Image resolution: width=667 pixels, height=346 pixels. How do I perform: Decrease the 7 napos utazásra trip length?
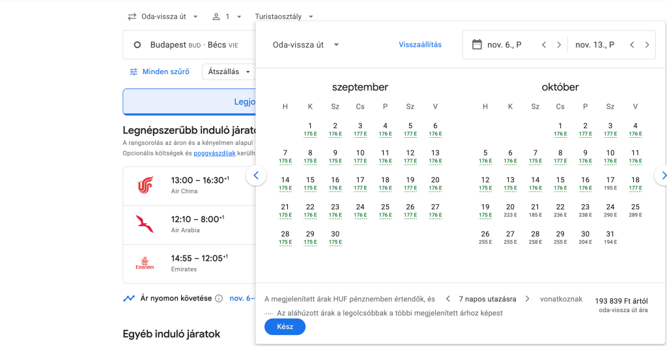[448, 299]
